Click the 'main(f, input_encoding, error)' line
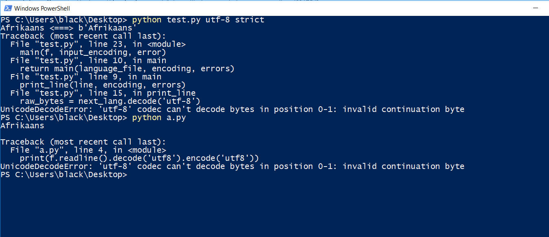Image resolution: width=549 pixels, height=237 pixels. click(93, 52)
